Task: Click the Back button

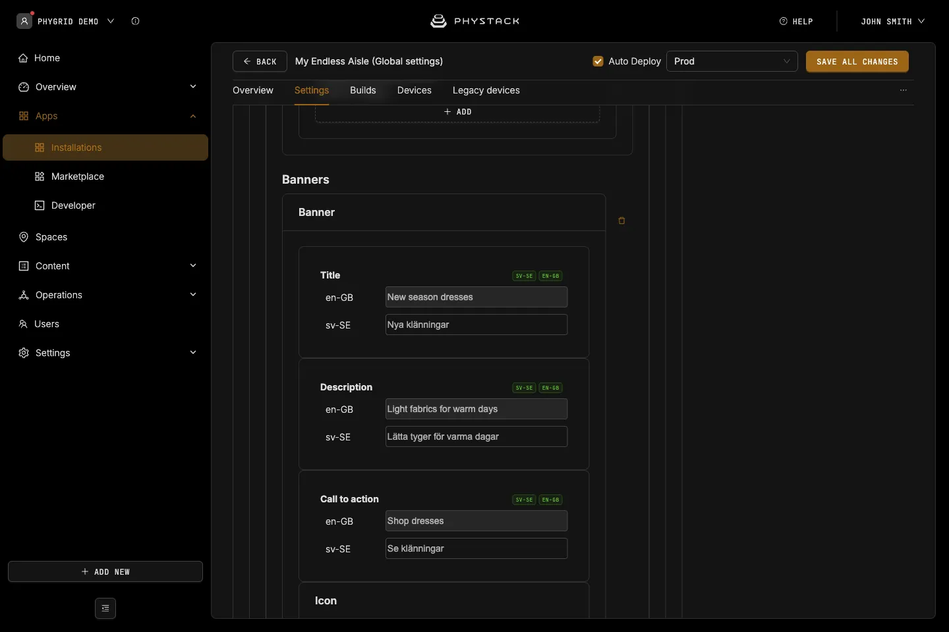Action: 260,61
